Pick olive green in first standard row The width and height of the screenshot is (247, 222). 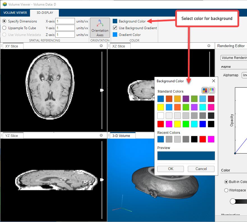[194, 99]
